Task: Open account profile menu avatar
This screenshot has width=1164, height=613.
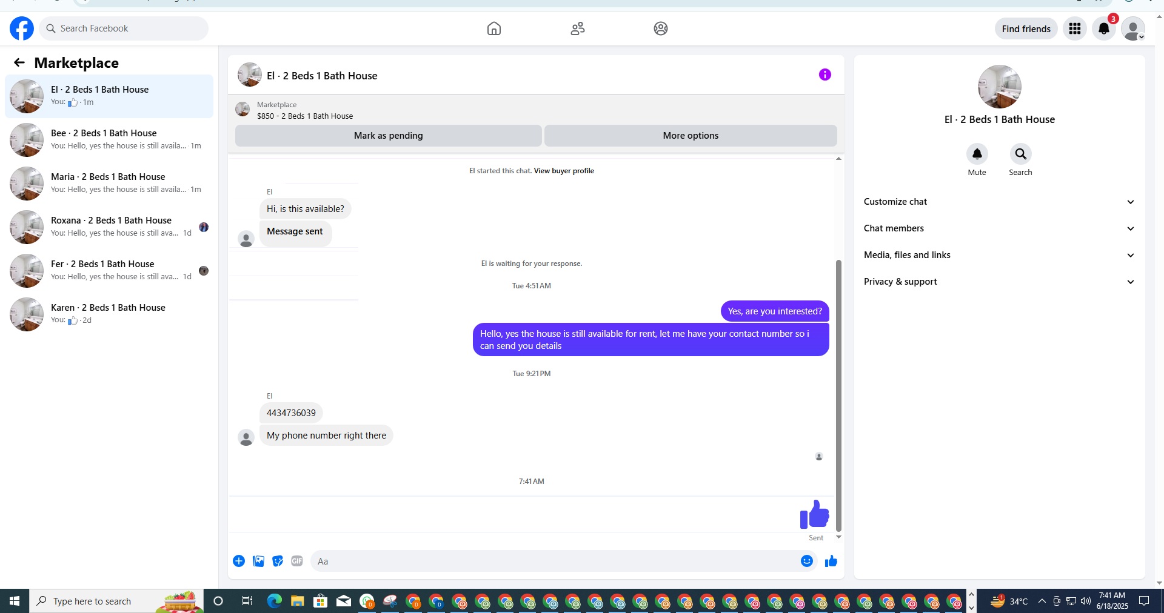Action: [1133, 28]
